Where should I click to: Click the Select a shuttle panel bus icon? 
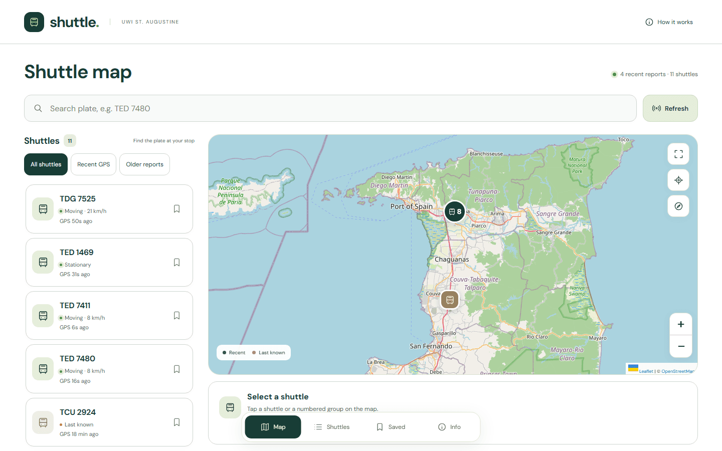(230, 407)
